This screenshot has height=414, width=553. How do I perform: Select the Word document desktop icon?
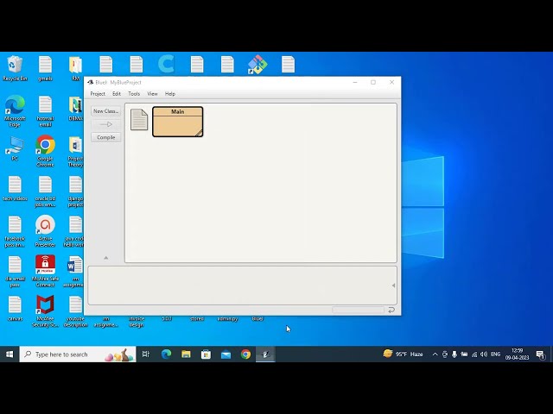pyautogui.click(x=75, y=272)
